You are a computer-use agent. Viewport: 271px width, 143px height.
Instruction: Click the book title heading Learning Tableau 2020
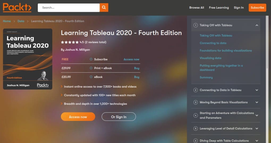pos(121,33)
